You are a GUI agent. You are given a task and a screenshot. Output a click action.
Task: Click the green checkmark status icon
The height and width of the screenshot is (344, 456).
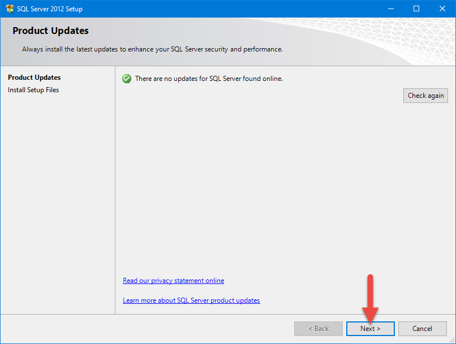pyautogui.click(x=127, y=79)
